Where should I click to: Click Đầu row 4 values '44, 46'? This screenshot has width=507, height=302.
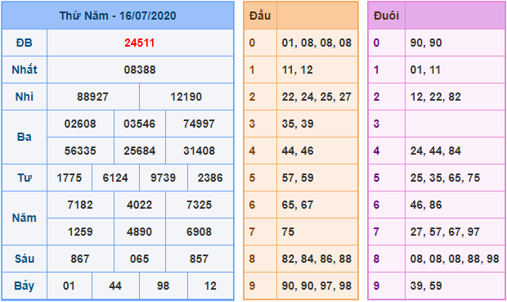(x=298, y=151)
